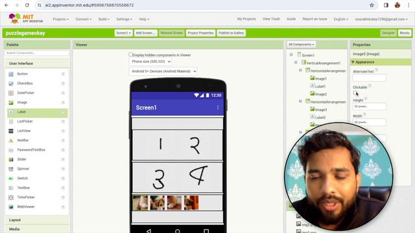Viewport: 415px width, 233px height.
Task: Select the CheckBox component icon
Action: pos(11,83)
